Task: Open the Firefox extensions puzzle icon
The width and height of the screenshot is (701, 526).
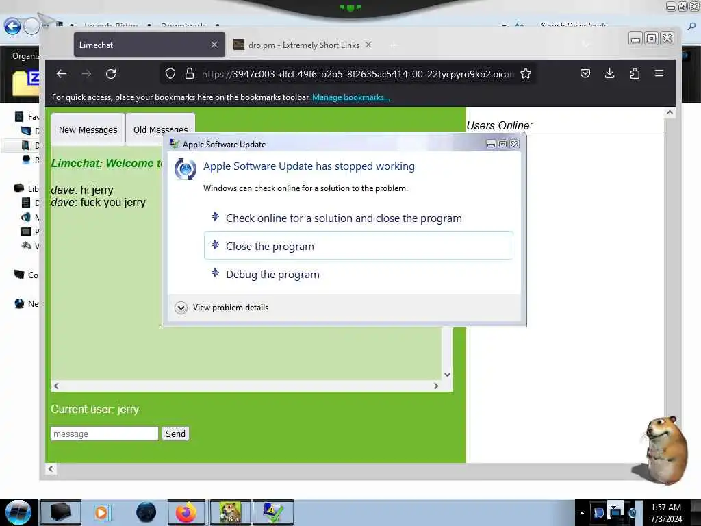Action: click(635, 73)
